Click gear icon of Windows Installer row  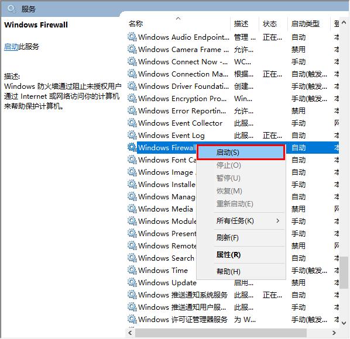(132, 184)
